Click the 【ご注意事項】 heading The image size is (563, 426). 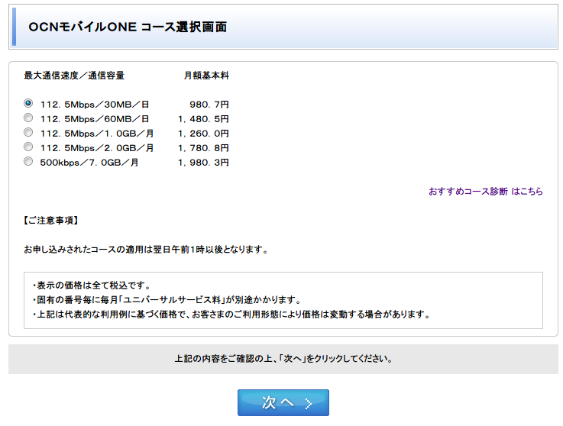(51, 221)
